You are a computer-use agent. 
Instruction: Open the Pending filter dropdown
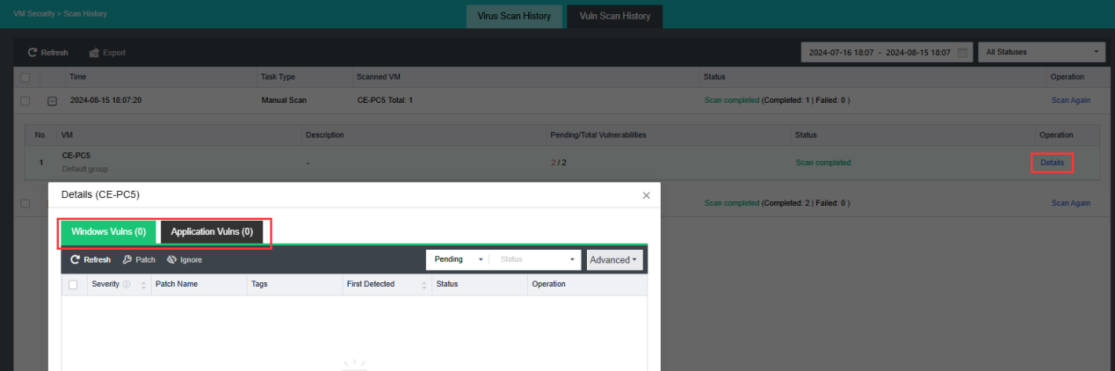457,260
